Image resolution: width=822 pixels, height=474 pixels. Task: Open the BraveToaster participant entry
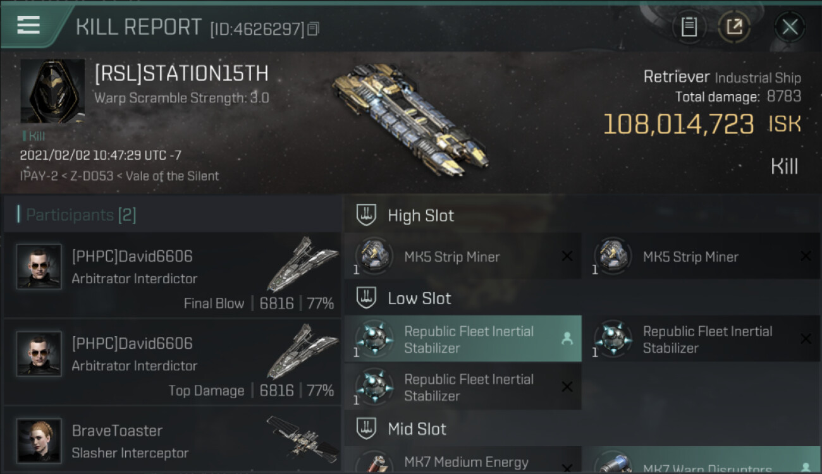click(171, 441)
